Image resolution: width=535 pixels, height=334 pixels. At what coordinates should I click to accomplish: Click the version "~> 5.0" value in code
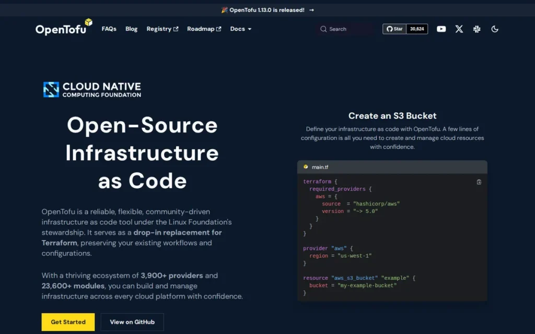[x=365, y=211]
